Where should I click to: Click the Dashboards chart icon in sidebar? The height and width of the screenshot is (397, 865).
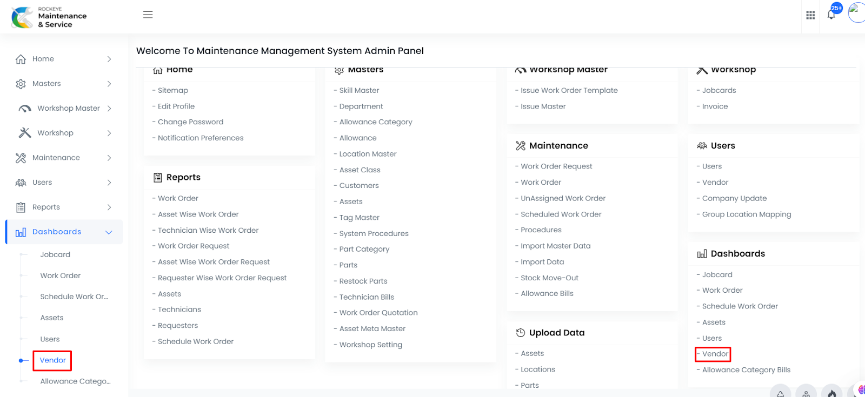coord(21,232)
